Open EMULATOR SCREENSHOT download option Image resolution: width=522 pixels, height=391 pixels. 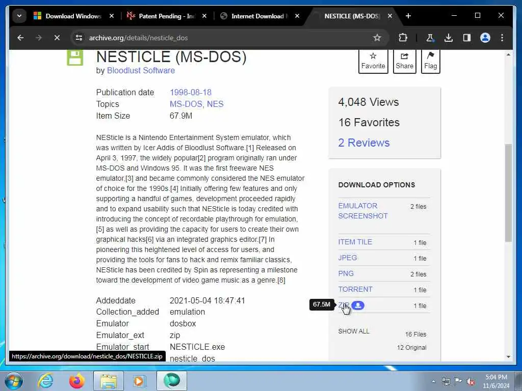click(363, 211)
